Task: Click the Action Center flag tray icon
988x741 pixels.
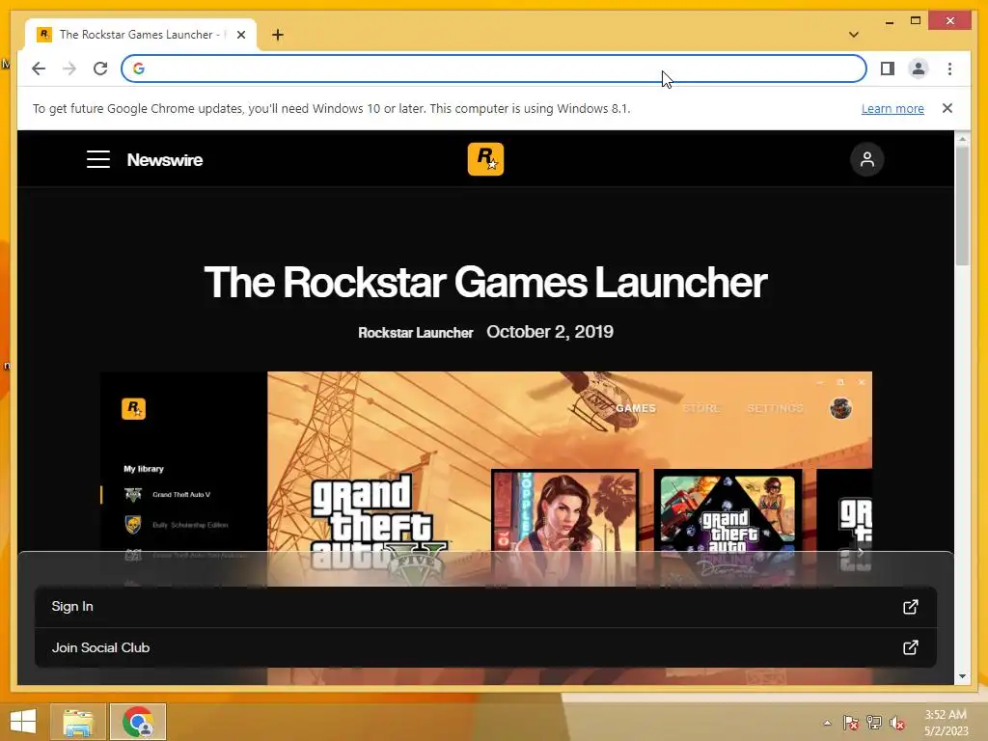Action: pos(850,723)
